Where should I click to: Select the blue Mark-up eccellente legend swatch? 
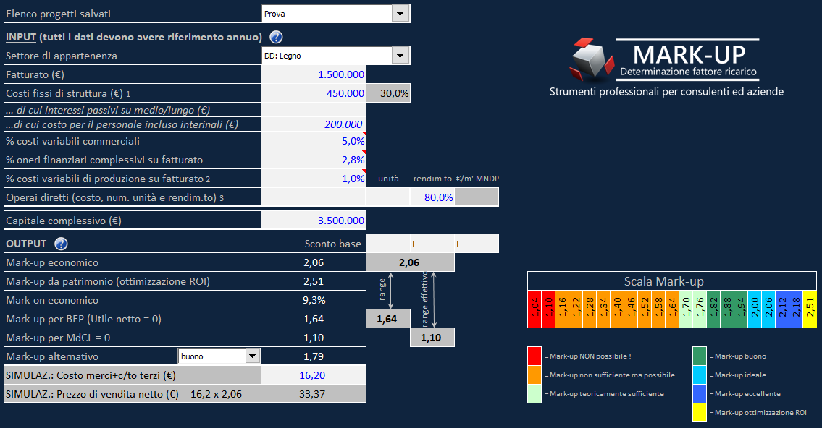click(x=700, y=393)
